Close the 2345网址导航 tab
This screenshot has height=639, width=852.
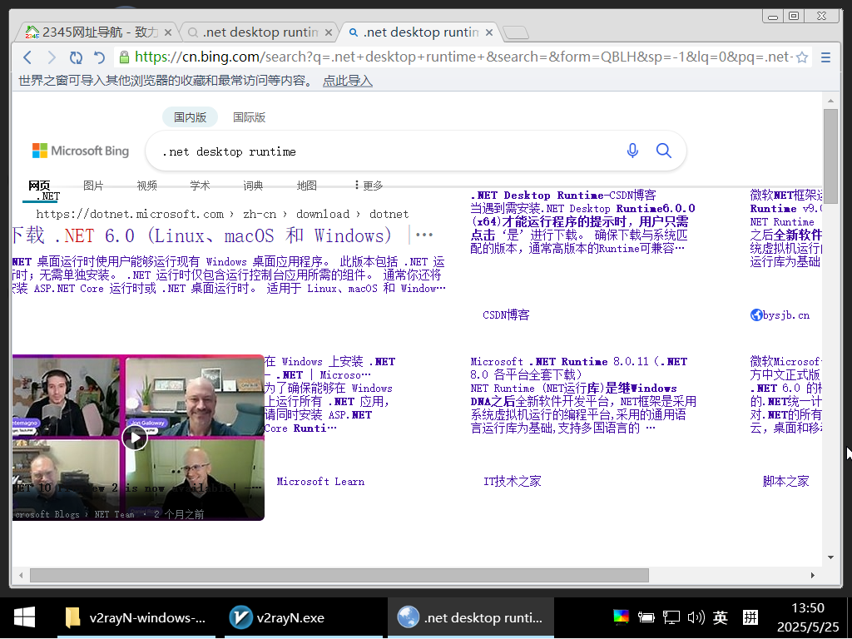point(168,32)
